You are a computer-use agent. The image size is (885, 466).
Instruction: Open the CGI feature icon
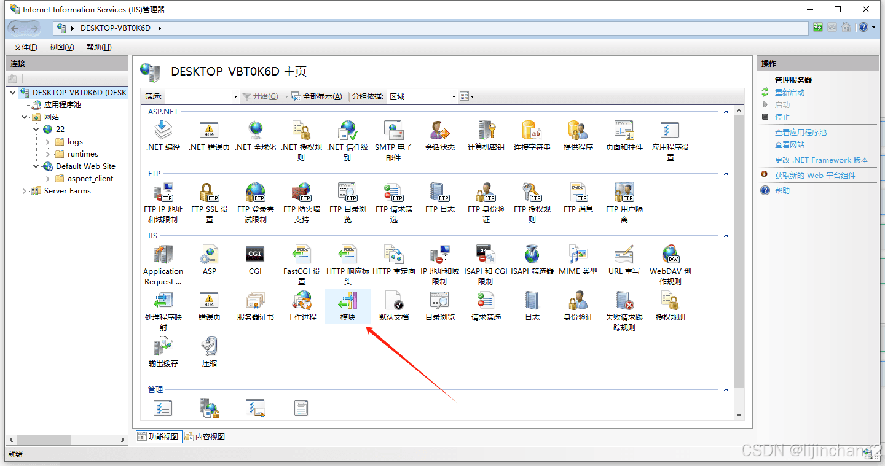click(x=255, y=260)
